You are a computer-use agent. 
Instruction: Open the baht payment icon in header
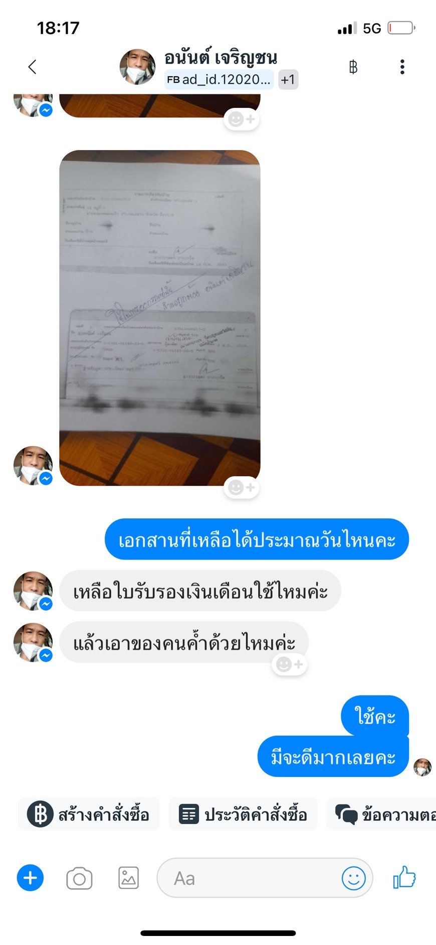353,67
